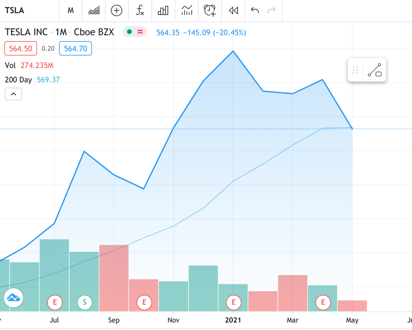This screenshot has height=330, width=412.
Task: Click the April earnings E marker
Action: [323, 302]
